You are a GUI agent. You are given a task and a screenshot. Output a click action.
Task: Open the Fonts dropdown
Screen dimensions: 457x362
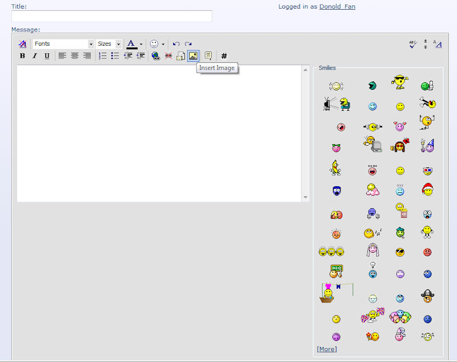click(x=63, y=44)
